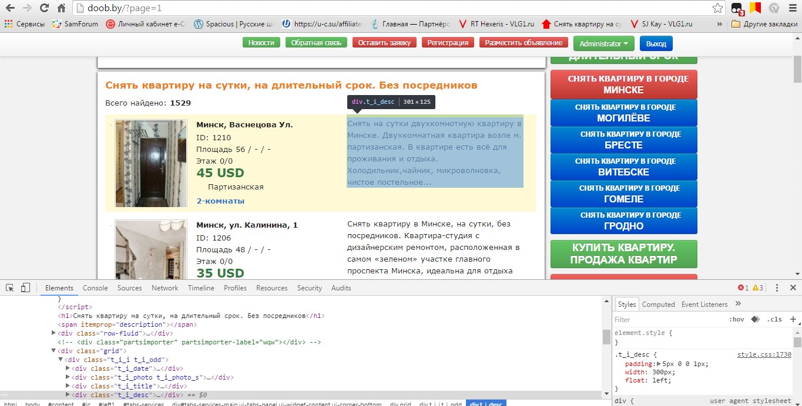Viewport: 802px width, 406px height.
Task: Click Снять квартиру в городе Минске
Action: click(x=623, y=84)
